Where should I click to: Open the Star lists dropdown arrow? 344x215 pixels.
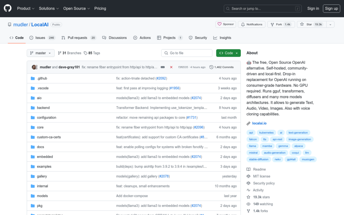330,24
